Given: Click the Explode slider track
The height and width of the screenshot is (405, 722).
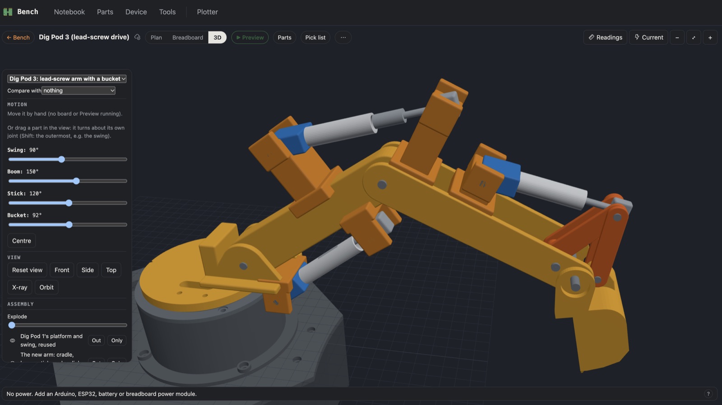Looking at the screenshot, I should click(67, 325).
